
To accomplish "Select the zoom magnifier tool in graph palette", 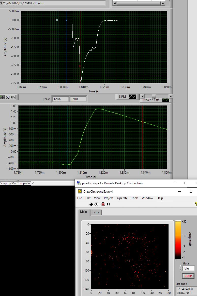I will coord(8,97).
